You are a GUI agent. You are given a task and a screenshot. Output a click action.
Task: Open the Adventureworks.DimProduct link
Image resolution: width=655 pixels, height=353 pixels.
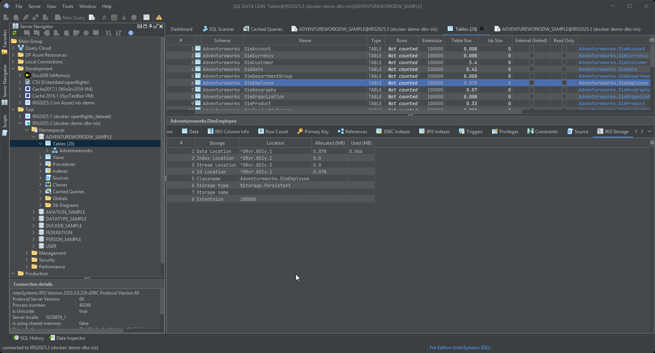(612, 104)
